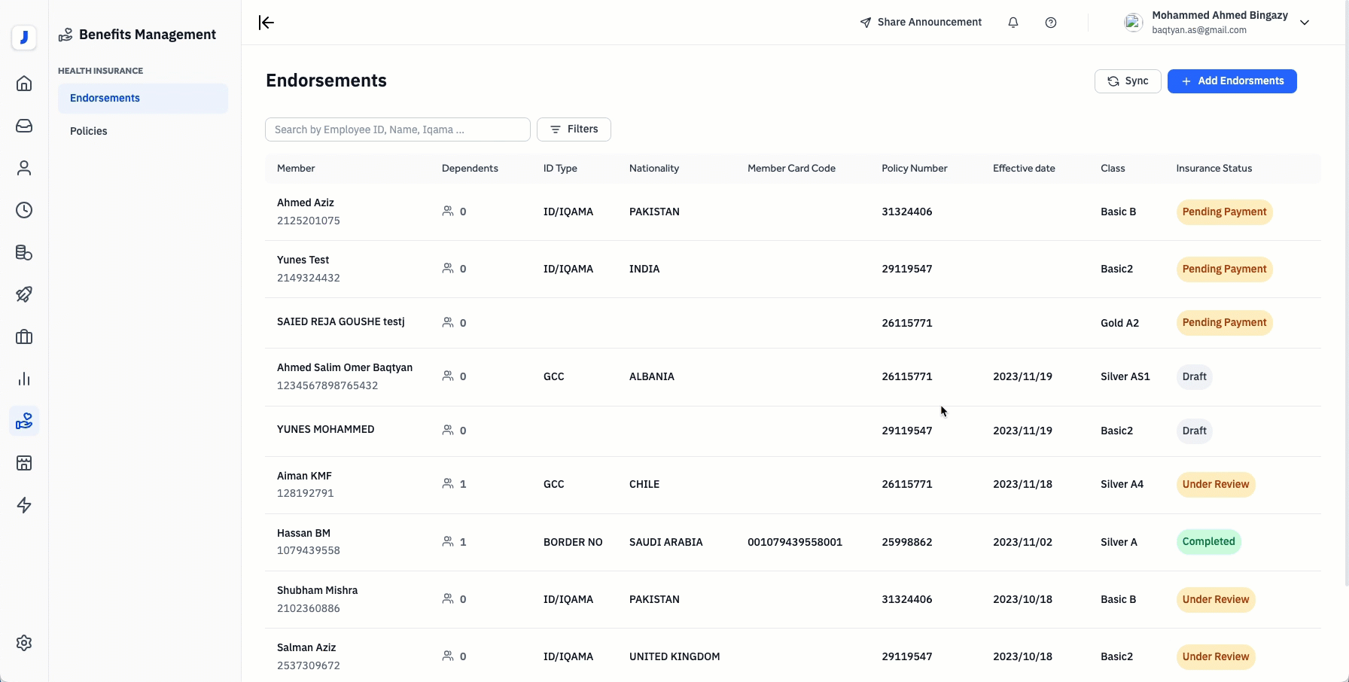This screenshot has height=682, width=1349.
Task: Open the Home icon in sidebar
Action: pyautogui.click(x=24, y=84)
